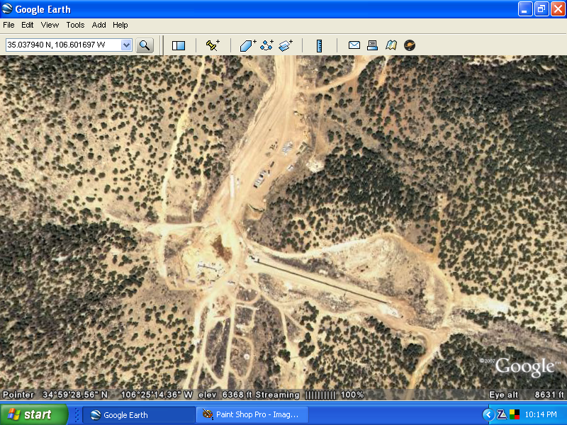
Task: Add a placemark with pushpin icon
Action: [x=213, y=45]
